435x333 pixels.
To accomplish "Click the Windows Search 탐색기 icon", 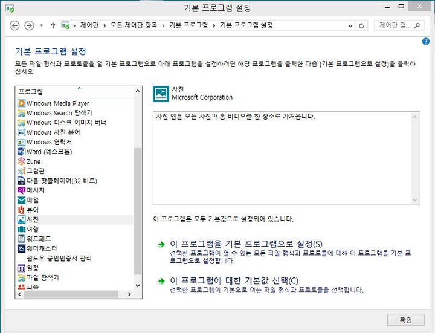I will [21, 113].
